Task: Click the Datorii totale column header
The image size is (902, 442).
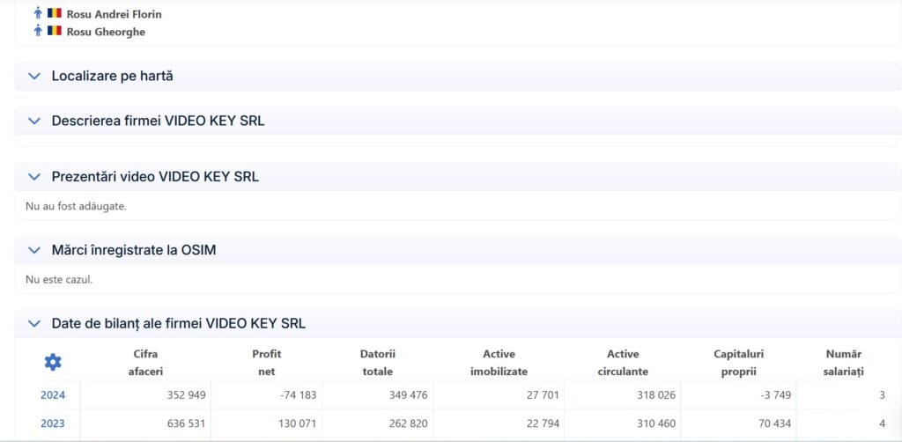Action: 377,363
